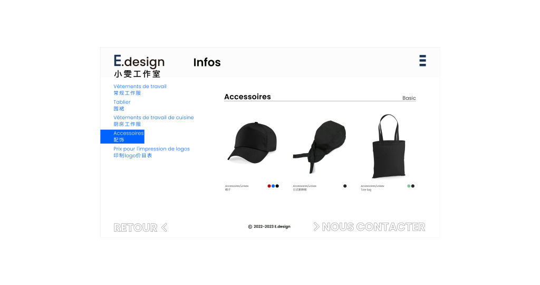Open the chef bandana hat thumbnail

(319, 147)
